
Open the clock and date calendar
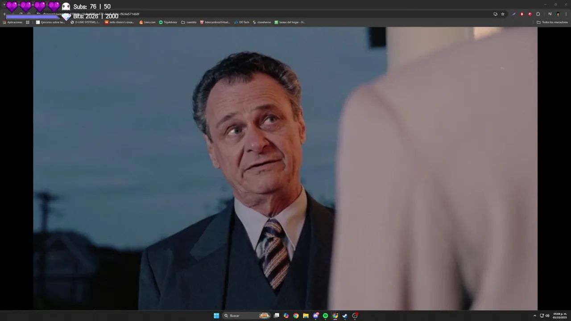coord(560,316)
